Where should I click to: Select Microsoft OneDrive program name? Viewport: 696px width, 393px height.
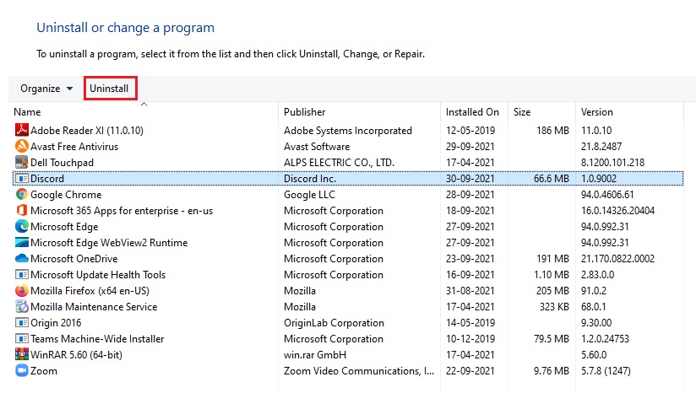click(x=74, y=258)
